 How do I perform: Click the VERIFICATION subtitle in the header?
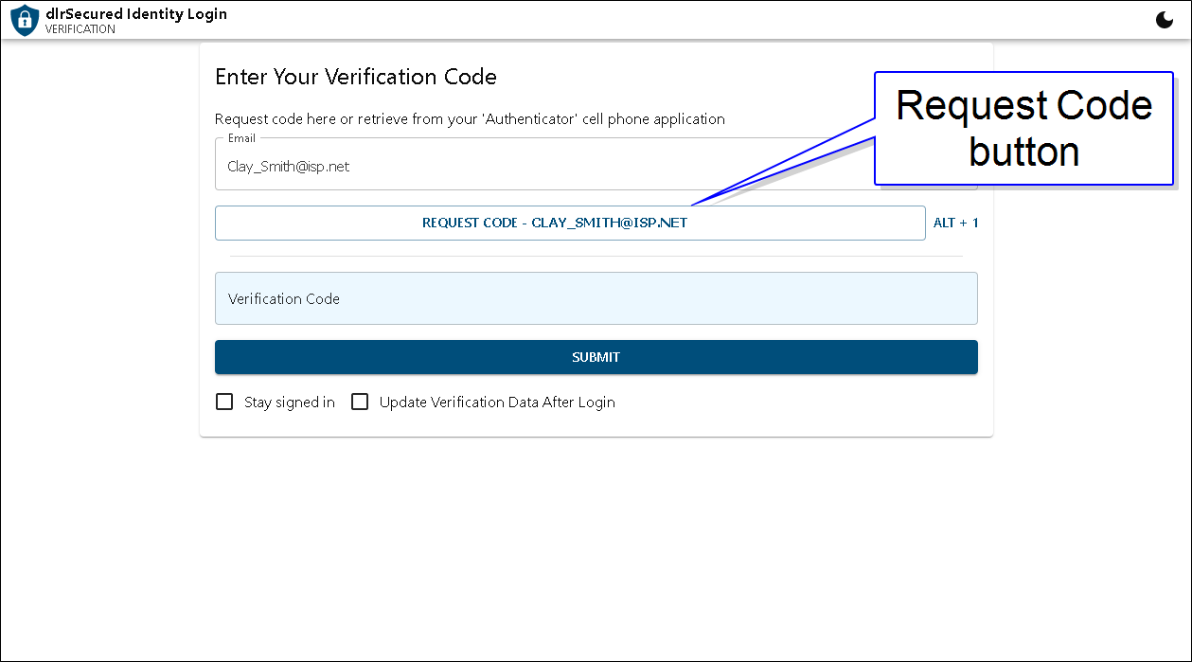80,29
